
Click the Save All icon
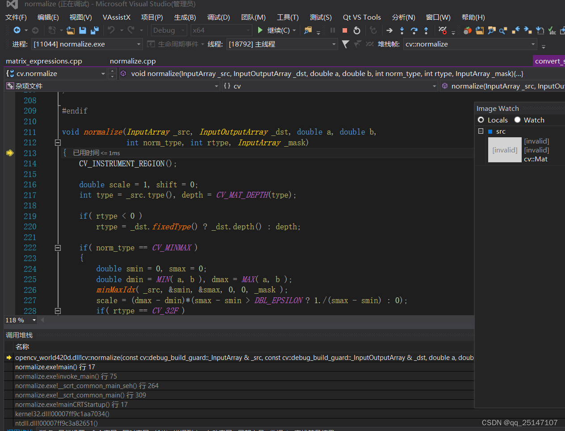pyautogui.click(x=94, y=30)
